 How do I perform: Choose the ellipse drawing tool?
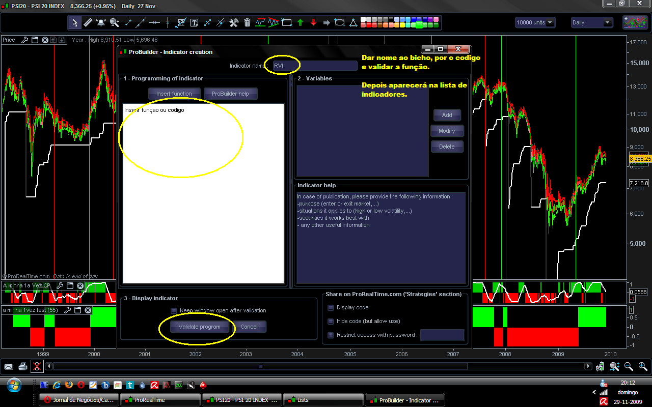pyautogui.click(x=340, y=22)
